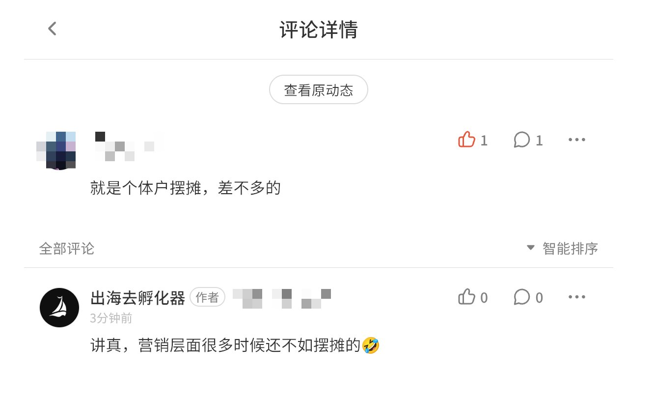
Task: Reply via the top comment's bubble icon
Action: 521,140
